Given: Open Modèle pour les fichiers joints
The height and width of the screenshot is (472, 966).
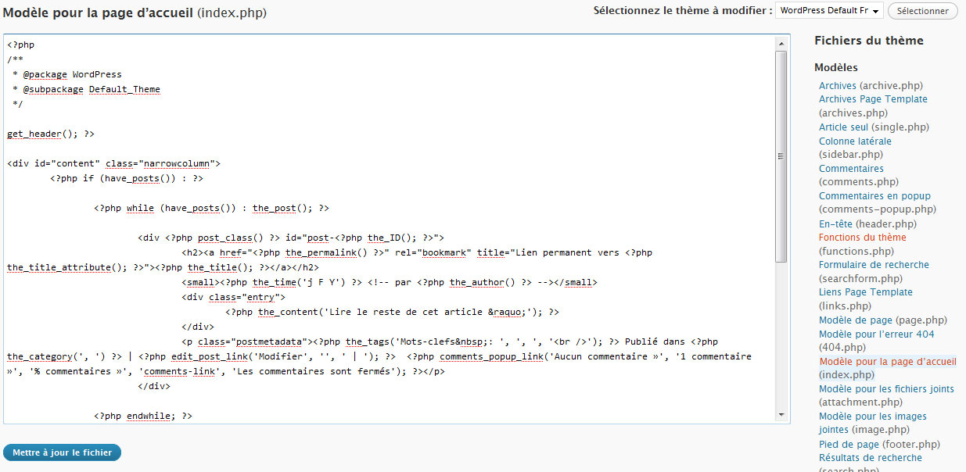Looking at the screenshot, I should coord(886,389).
